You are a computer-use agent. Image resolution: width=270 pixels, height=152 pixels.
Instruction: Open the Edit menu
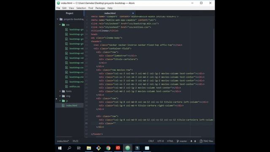[65, 8]
